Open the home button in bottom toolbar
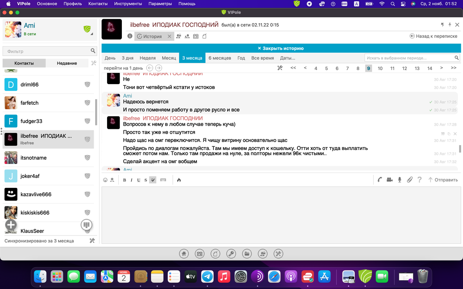 pos(184,254)
